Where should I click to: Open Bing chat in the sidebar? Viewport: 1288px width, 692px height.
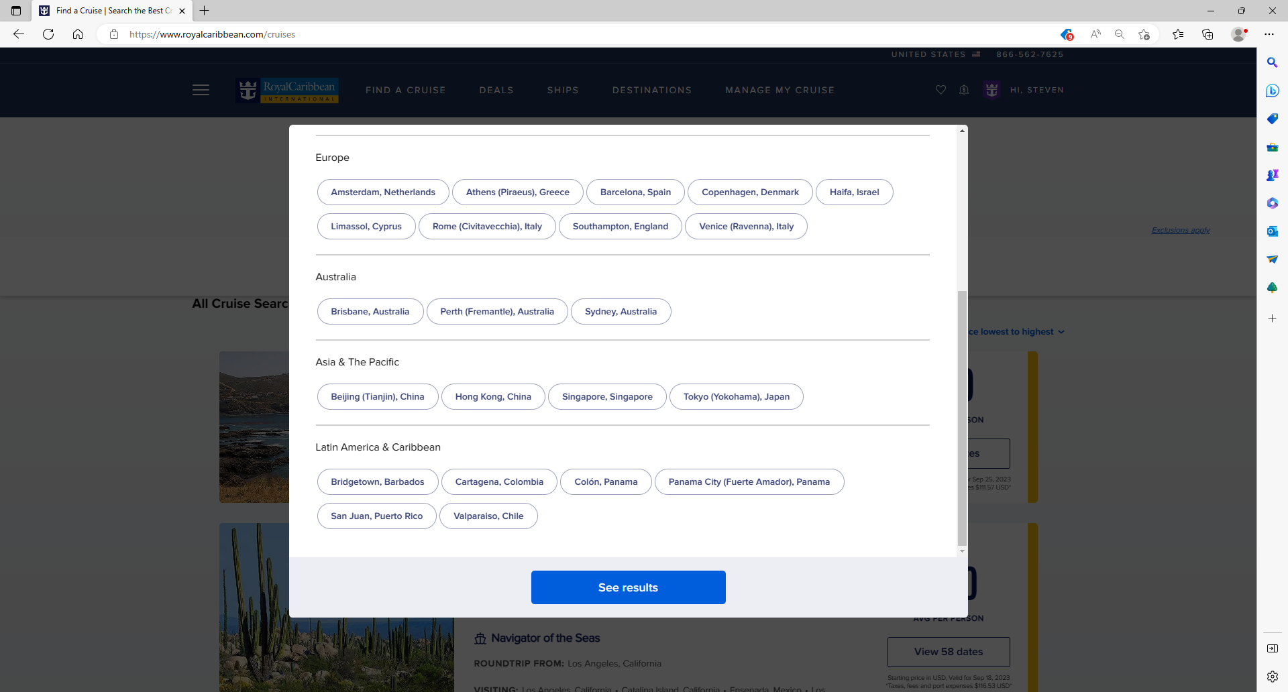point(1272,91)
